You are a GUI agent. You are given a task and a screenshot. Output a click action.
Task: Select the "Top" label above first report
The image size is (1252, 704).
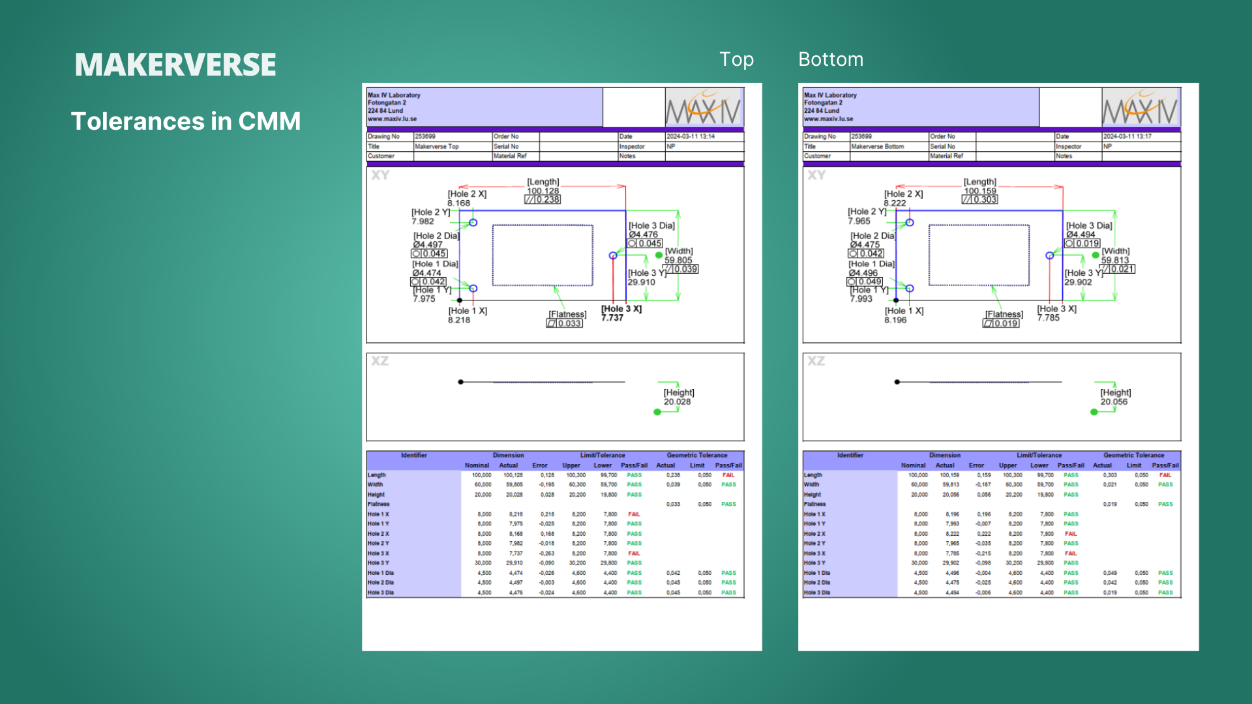(736, 59)
